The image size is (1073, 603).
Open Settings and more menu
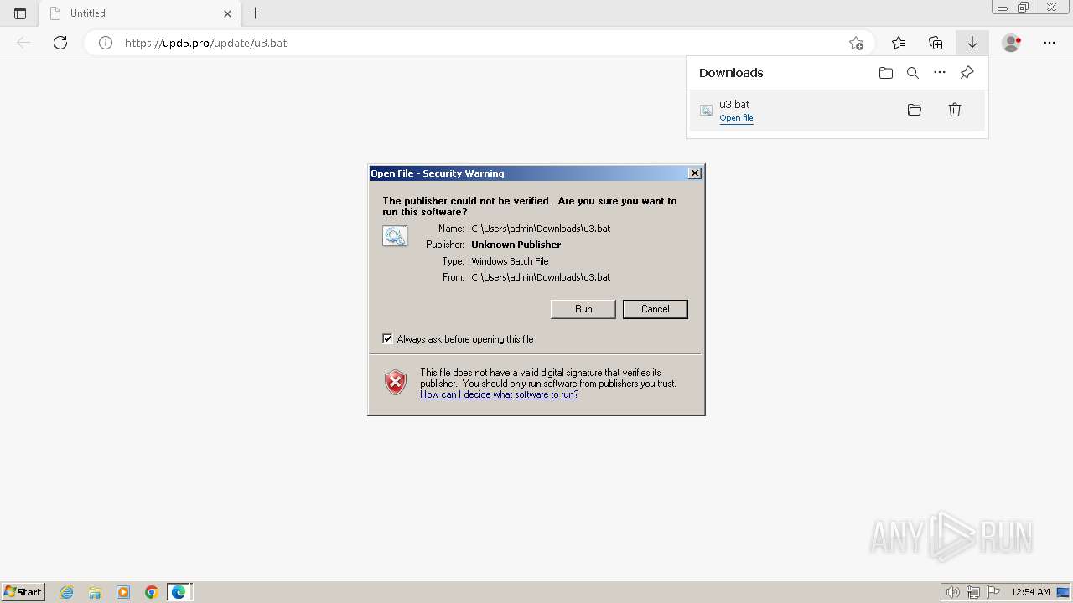(1050, 43)
